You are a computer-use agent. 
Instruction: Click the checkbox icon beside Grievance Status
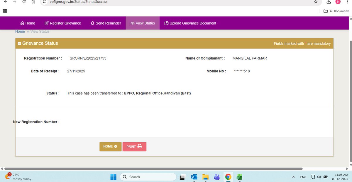pyautogui.click(x=20, y=44)
